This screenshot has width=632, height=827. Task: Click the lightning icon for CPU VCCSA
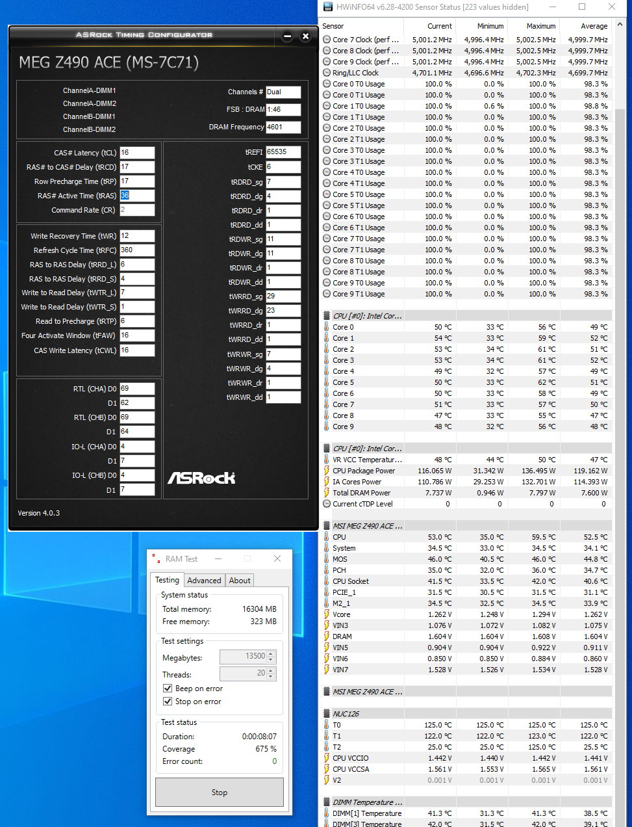click(x=327, y=769)
